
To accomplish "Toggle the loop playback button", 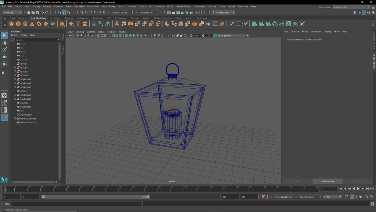I will tap(347, 197).
